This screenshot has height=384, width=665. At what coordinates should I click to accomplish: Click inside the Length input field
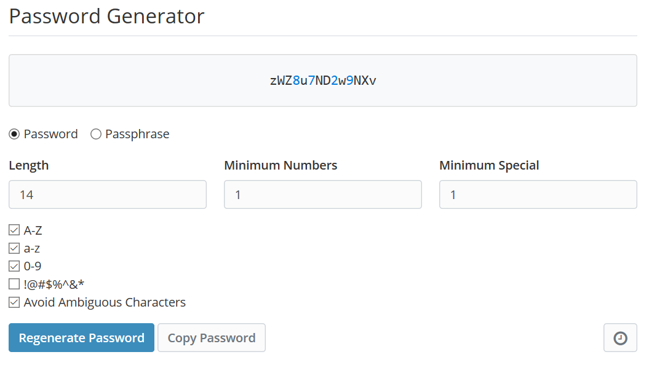pyautogui.click(x=107, y=194)
